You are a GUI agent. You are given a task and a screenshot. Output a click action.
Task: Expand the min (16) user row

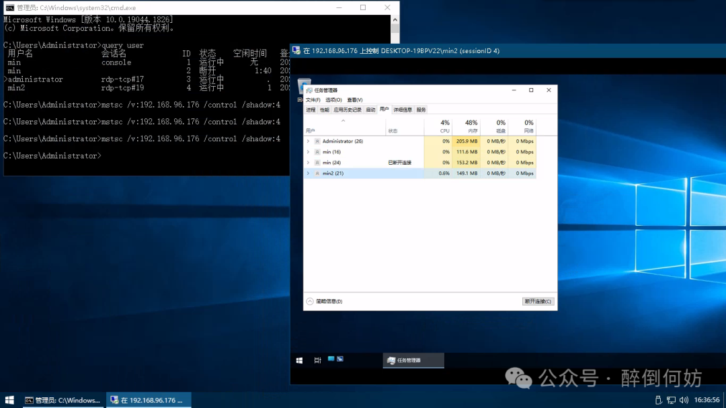[x=308, y=152]
